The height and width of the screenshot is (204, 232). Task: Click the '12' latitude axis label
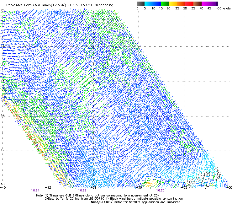pyautogui.click(x=3, y=150)
